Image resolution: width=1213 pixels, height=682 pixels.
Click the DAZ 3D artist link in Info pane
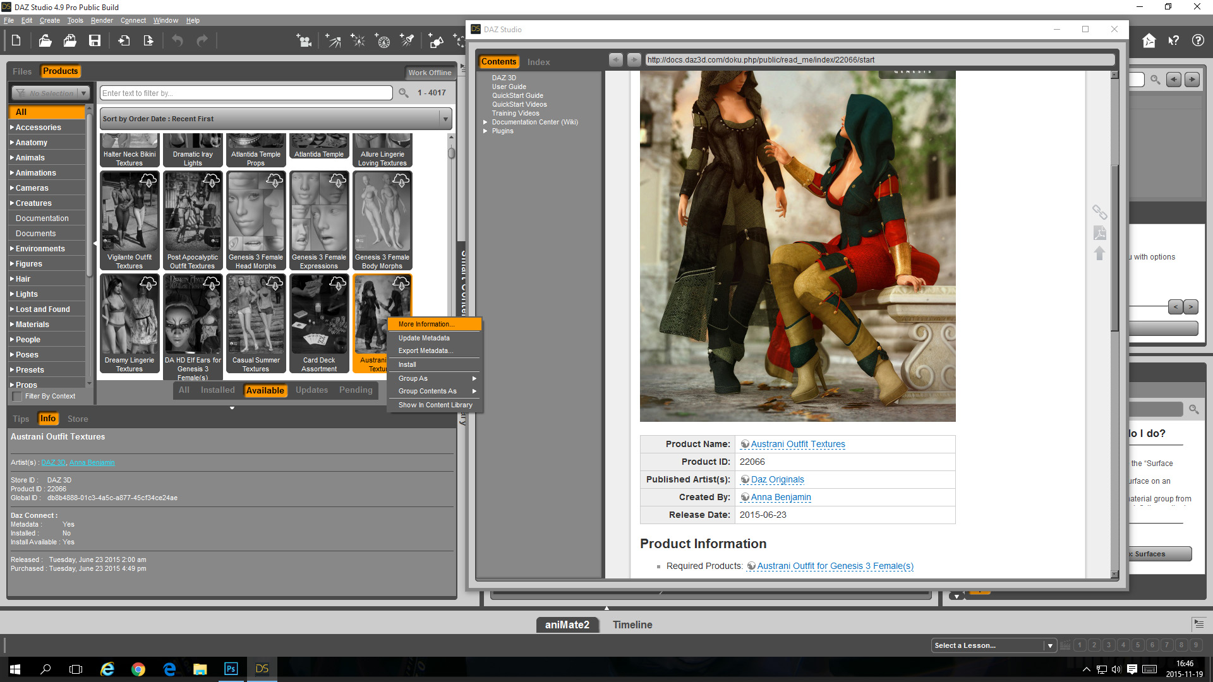[53, 463]
